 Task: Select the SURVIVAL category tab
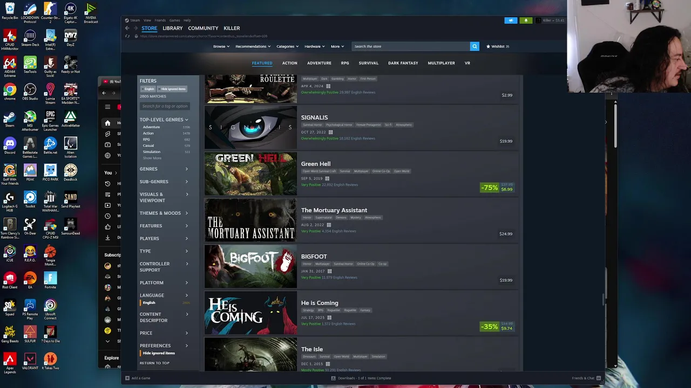[369, 63]
